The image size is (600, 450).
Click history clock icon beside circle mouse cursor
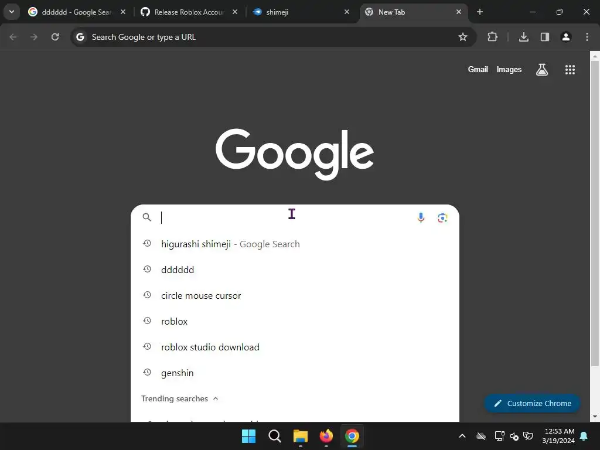click(x=147, y=295)
